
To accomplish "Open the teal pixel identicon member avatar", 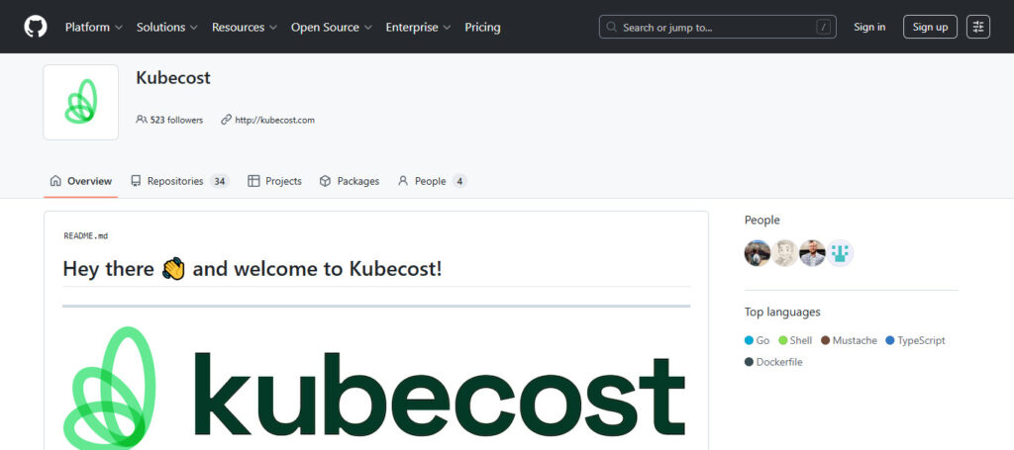I will pyautogui.click(x=840, y=253).
